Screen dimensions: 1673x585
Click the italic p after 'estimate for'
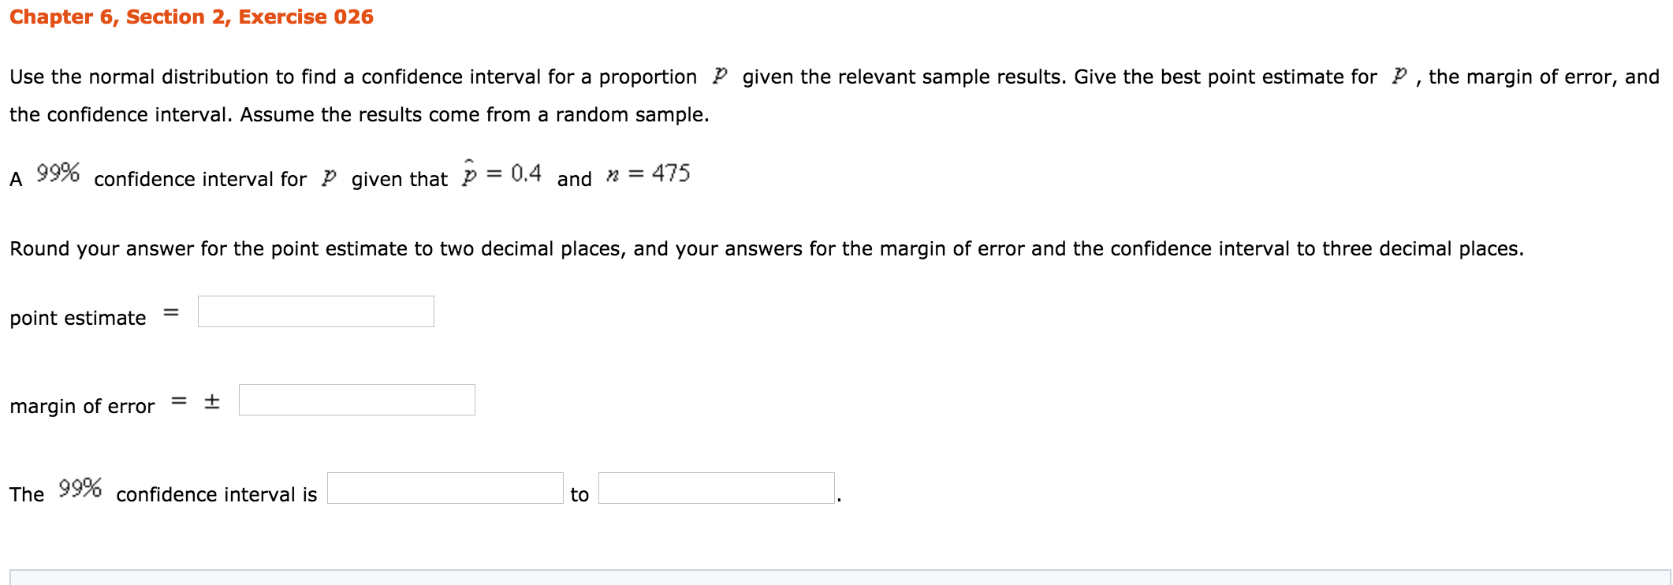point(1399,76)
